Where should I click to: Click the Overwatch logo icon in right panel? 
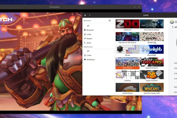tap(172, 22)
